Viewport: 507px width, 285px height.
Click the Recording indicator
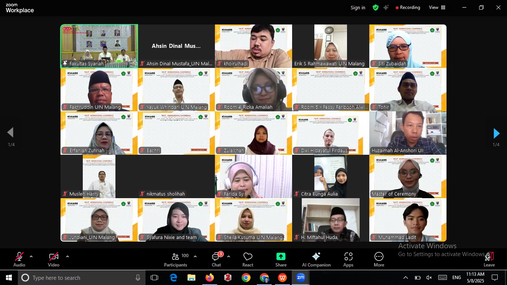click(x=408, y=7)
